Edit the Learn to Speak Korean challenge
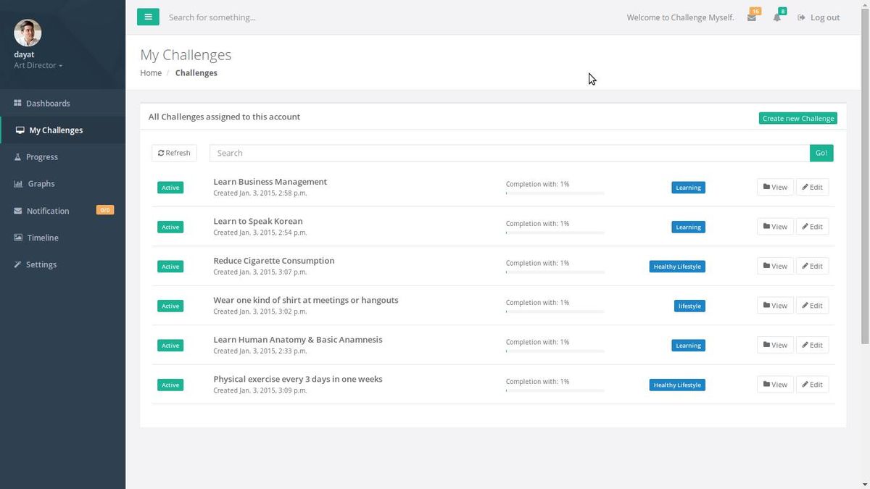 coord(812,227)
